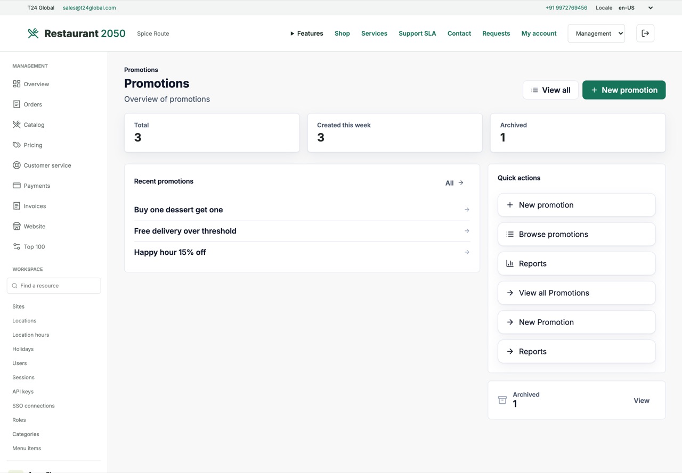This screenshot has width=682, height=473.
Task: Open Requests in the top navigation
Action: click(x=496, y=34)
